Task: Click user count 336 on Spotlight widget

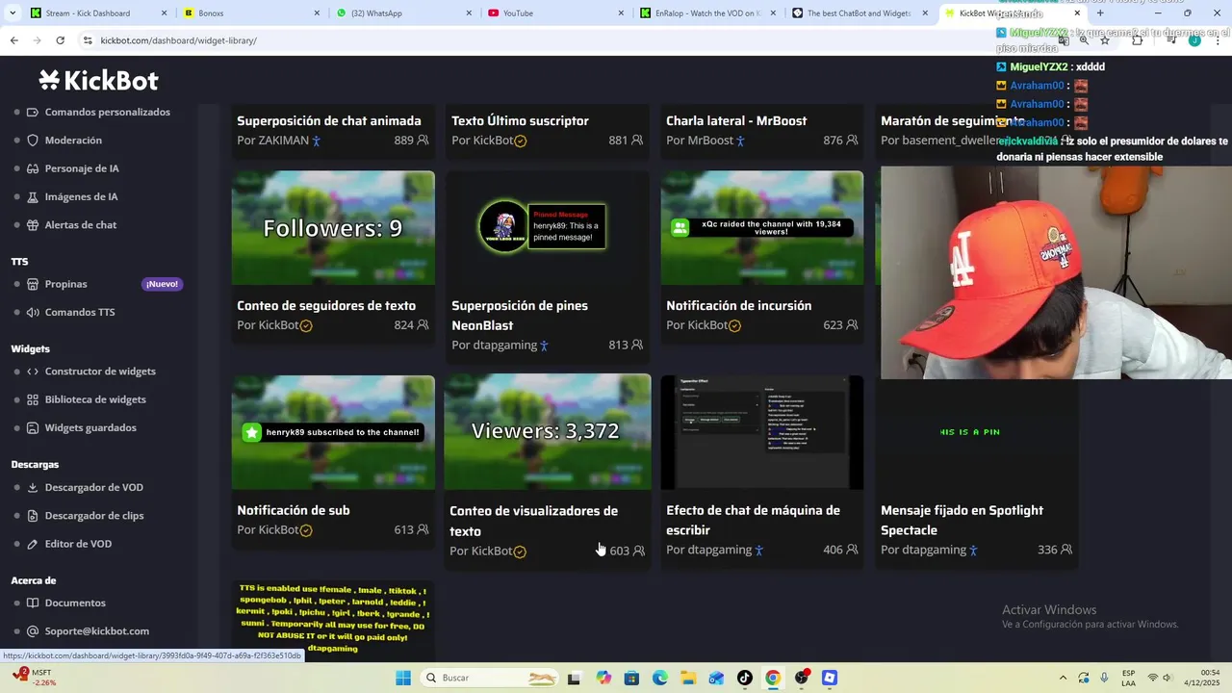Action: (1047, 550)
